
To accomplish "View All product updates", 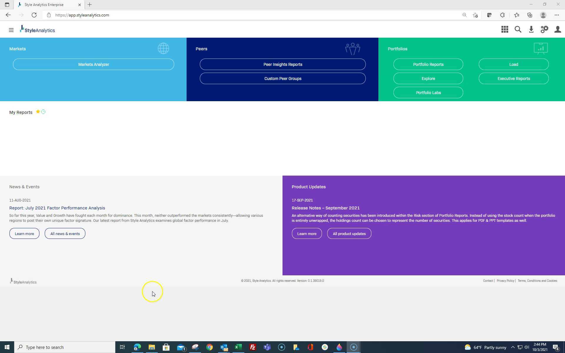I will click(349, 234).
